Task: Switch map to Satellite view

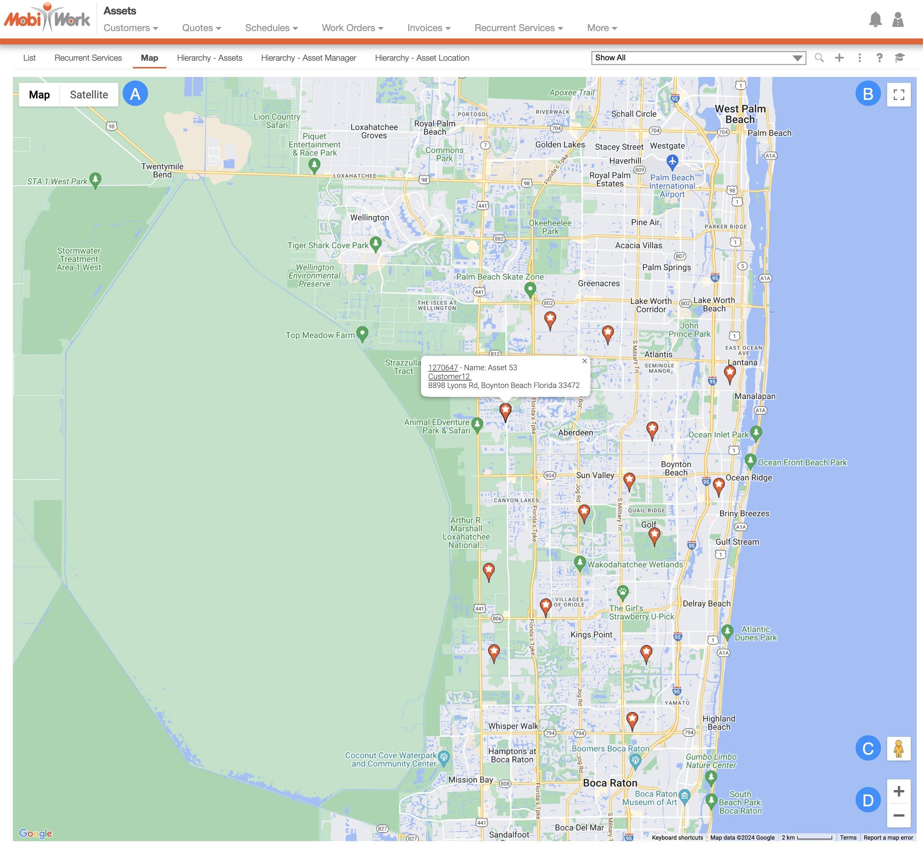Action: tap(89, 95)
